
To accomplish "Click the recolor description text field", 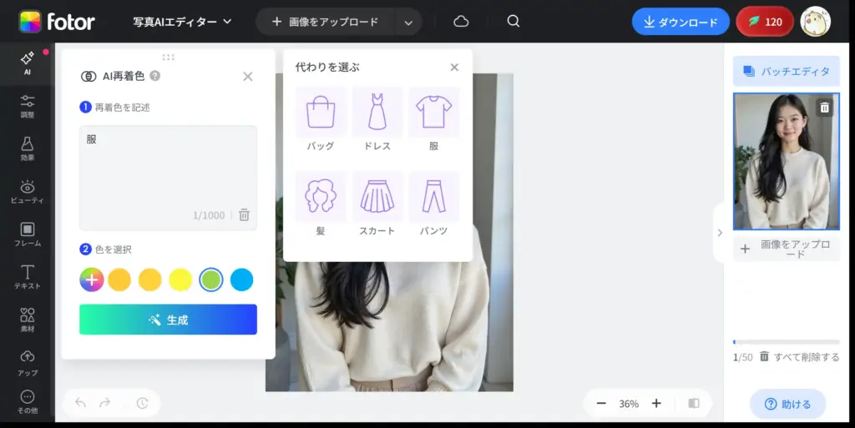I will [168, 178].
